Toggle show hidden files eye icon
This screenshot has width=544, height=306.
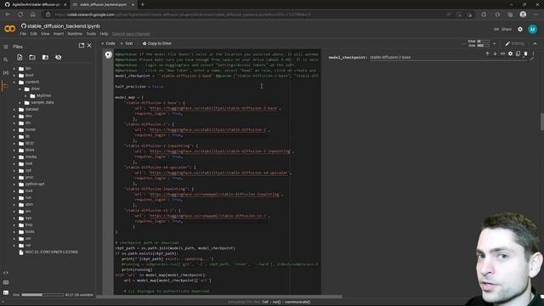(59, 57)
